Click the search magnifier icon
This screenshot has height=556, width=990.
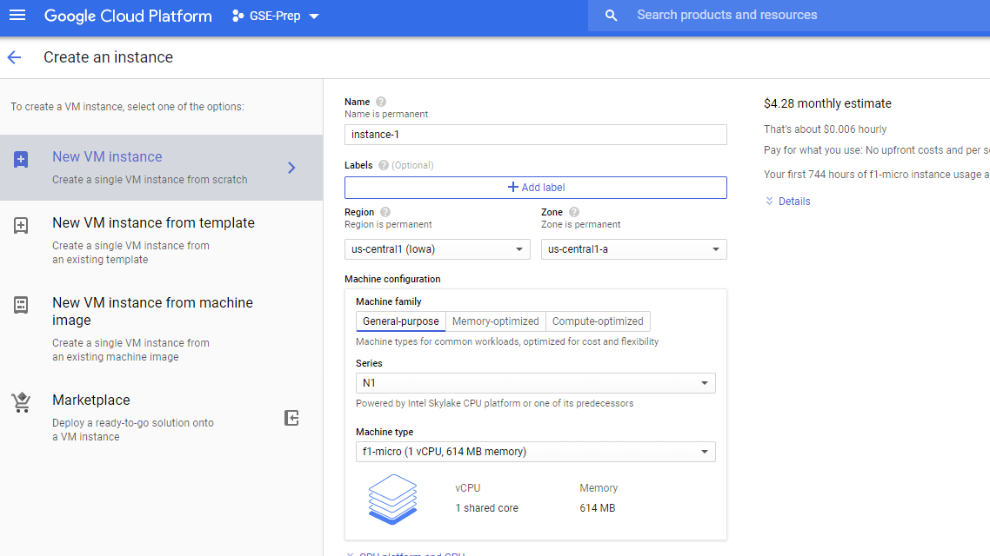click(611, 15)
